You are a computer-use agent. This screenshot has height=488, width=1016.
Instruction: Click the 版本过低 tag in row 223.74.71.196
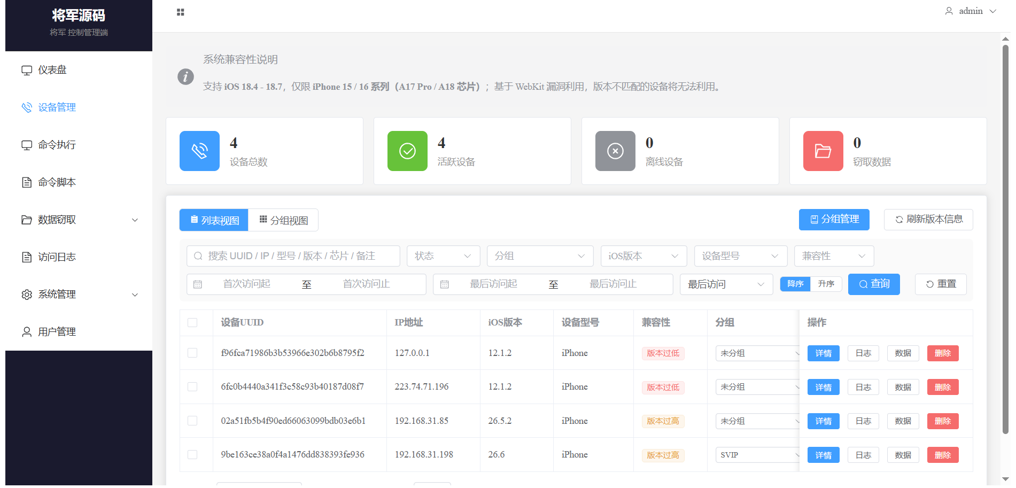(663, 388)
